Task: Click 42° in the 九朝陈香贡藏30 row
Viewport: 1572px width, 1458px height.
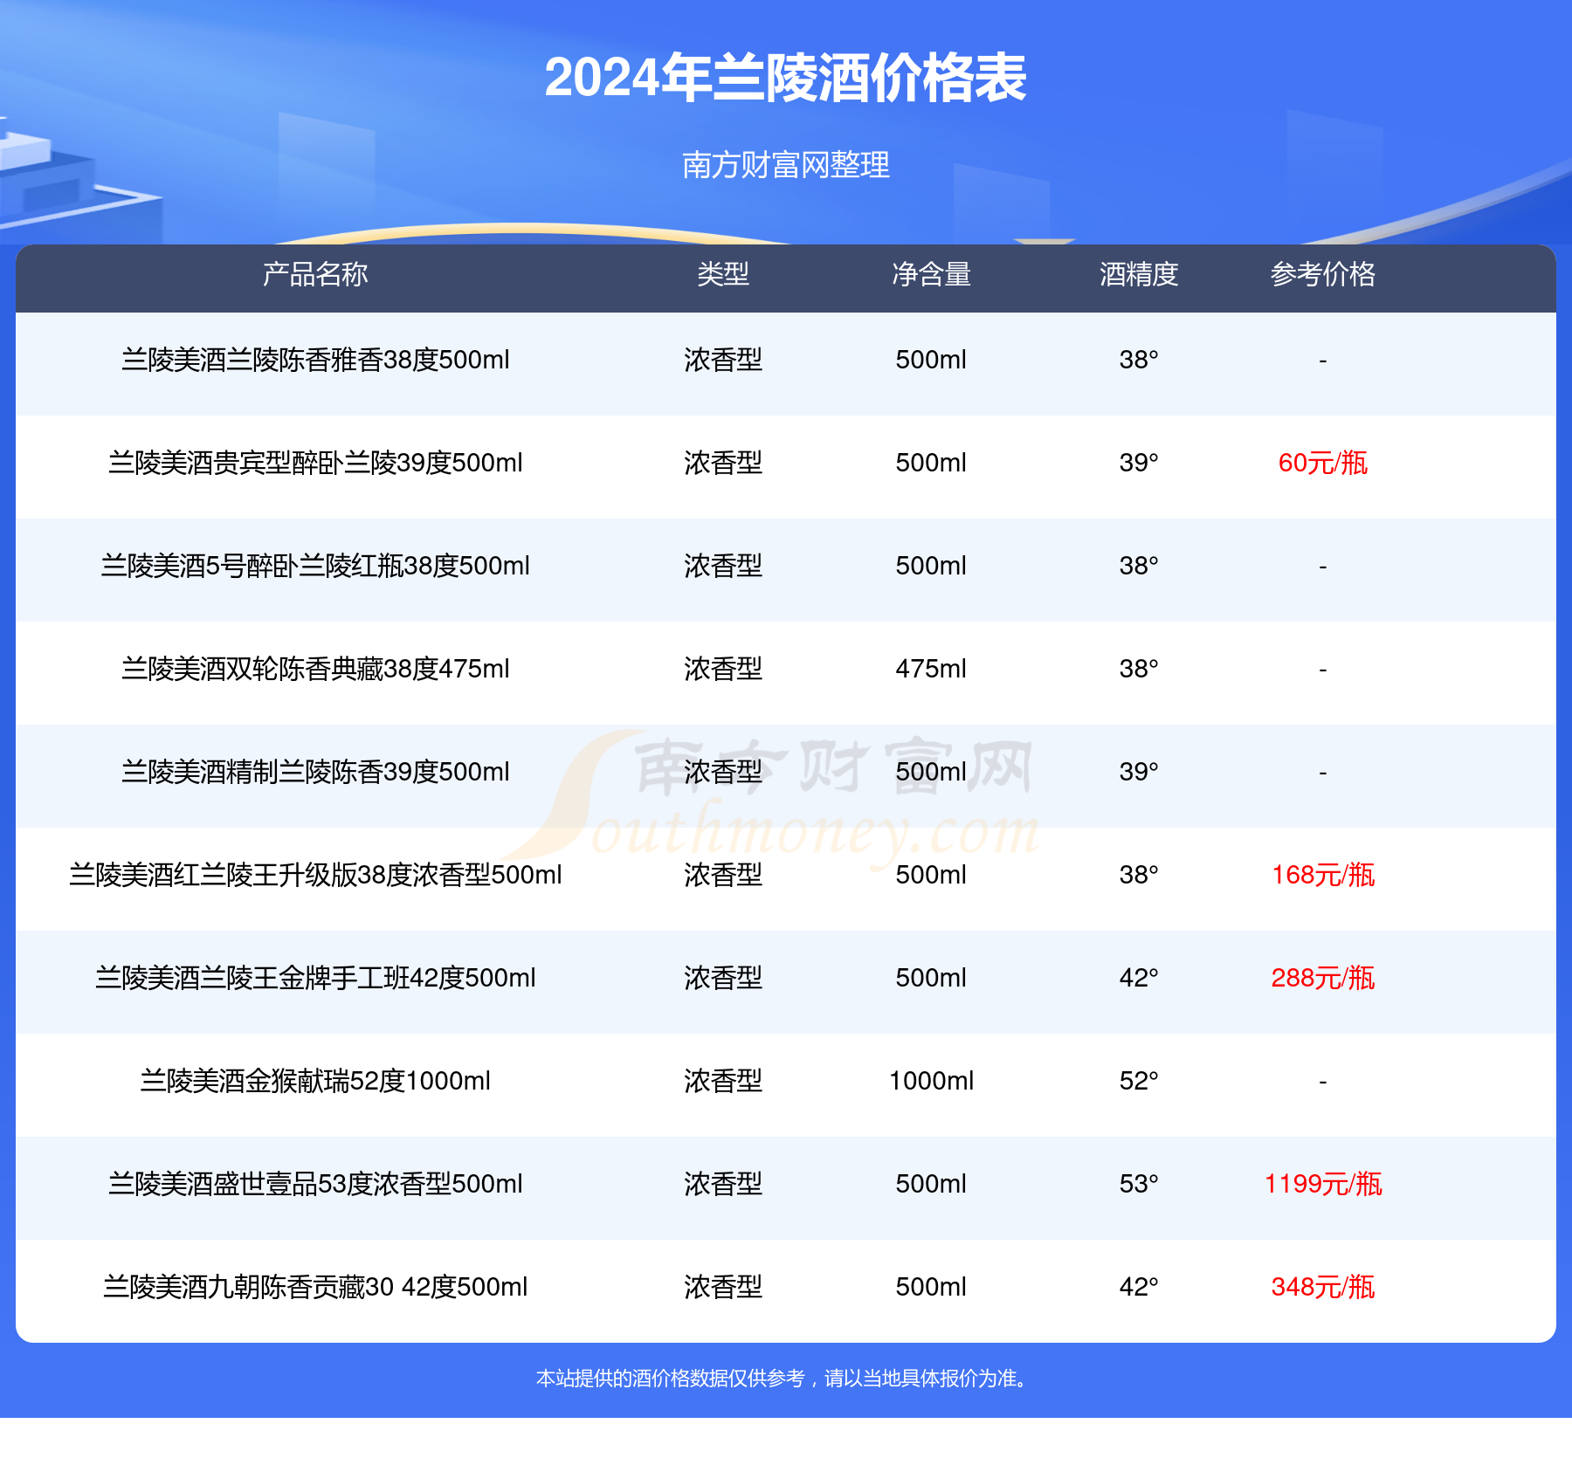Action: [1139, 1287]
